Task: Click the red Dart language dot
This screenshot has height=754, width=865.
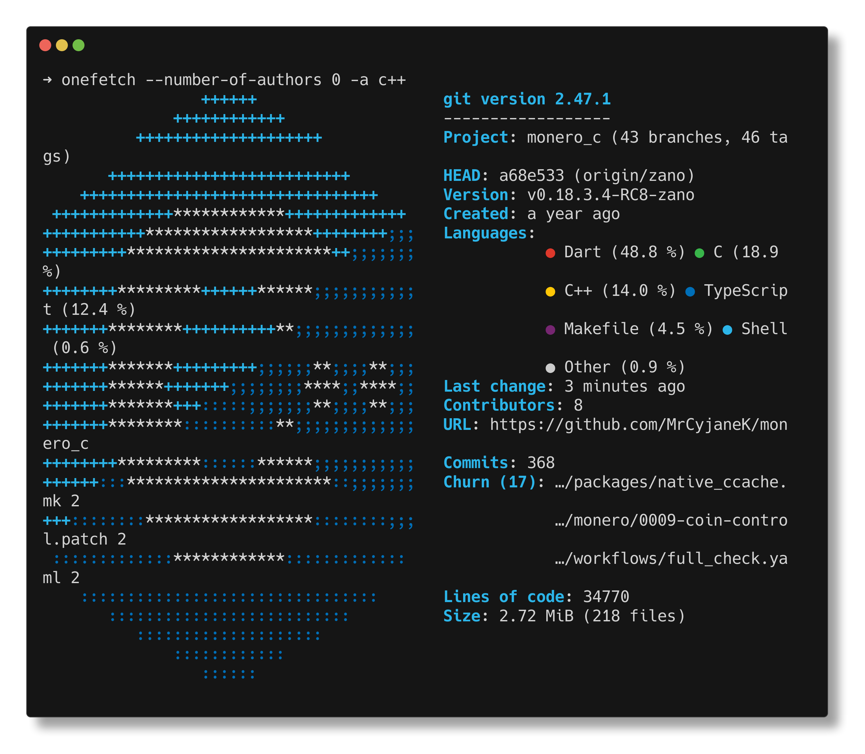Action: 550,253
